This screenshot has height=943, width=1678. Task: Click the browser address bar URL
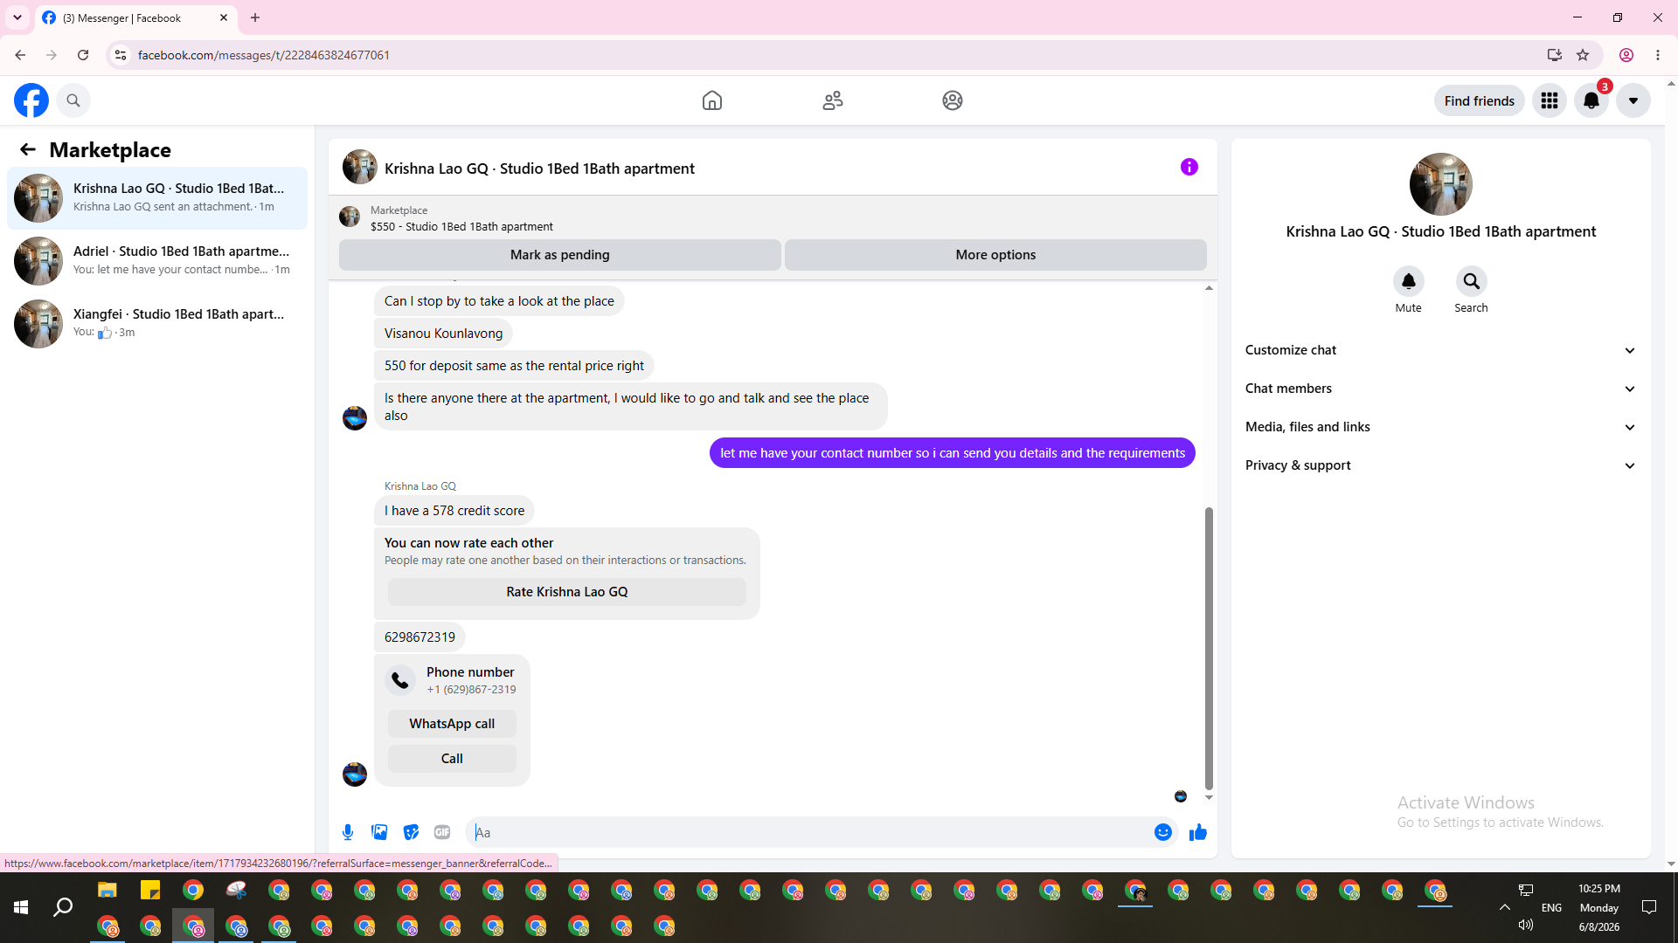[264, 55]
